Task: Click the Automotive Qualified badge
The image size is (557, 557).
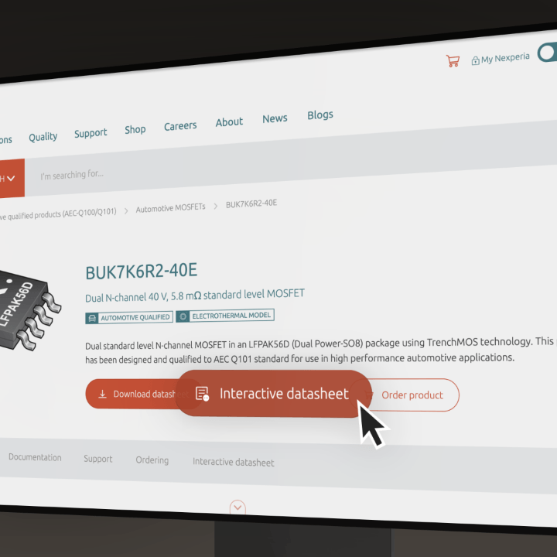Action: pyautogui.click(x=129, y=318)
